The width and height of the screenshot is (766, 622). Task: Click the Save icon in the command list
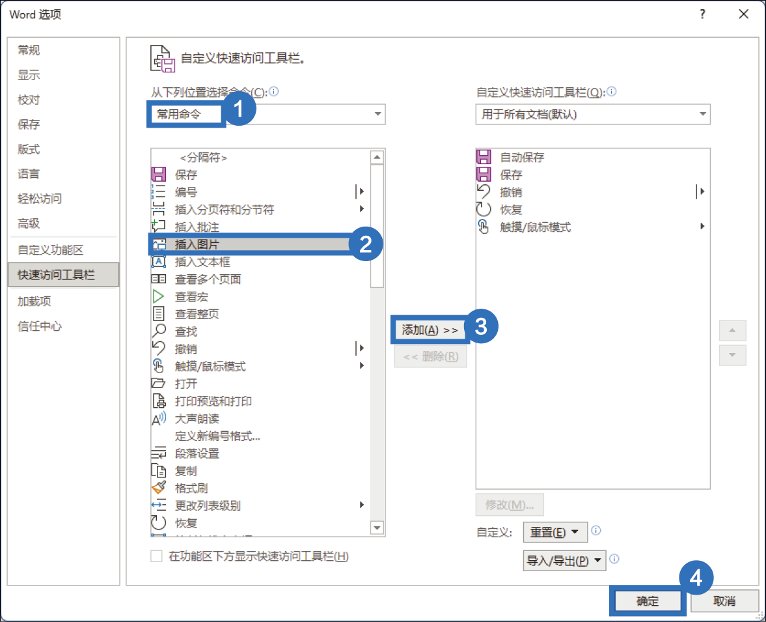pos(158,175)
